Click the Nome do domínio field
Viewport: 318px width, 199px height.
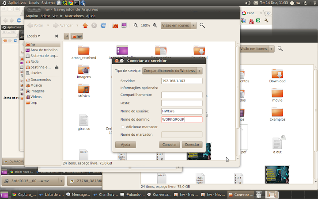coord(182,119)
